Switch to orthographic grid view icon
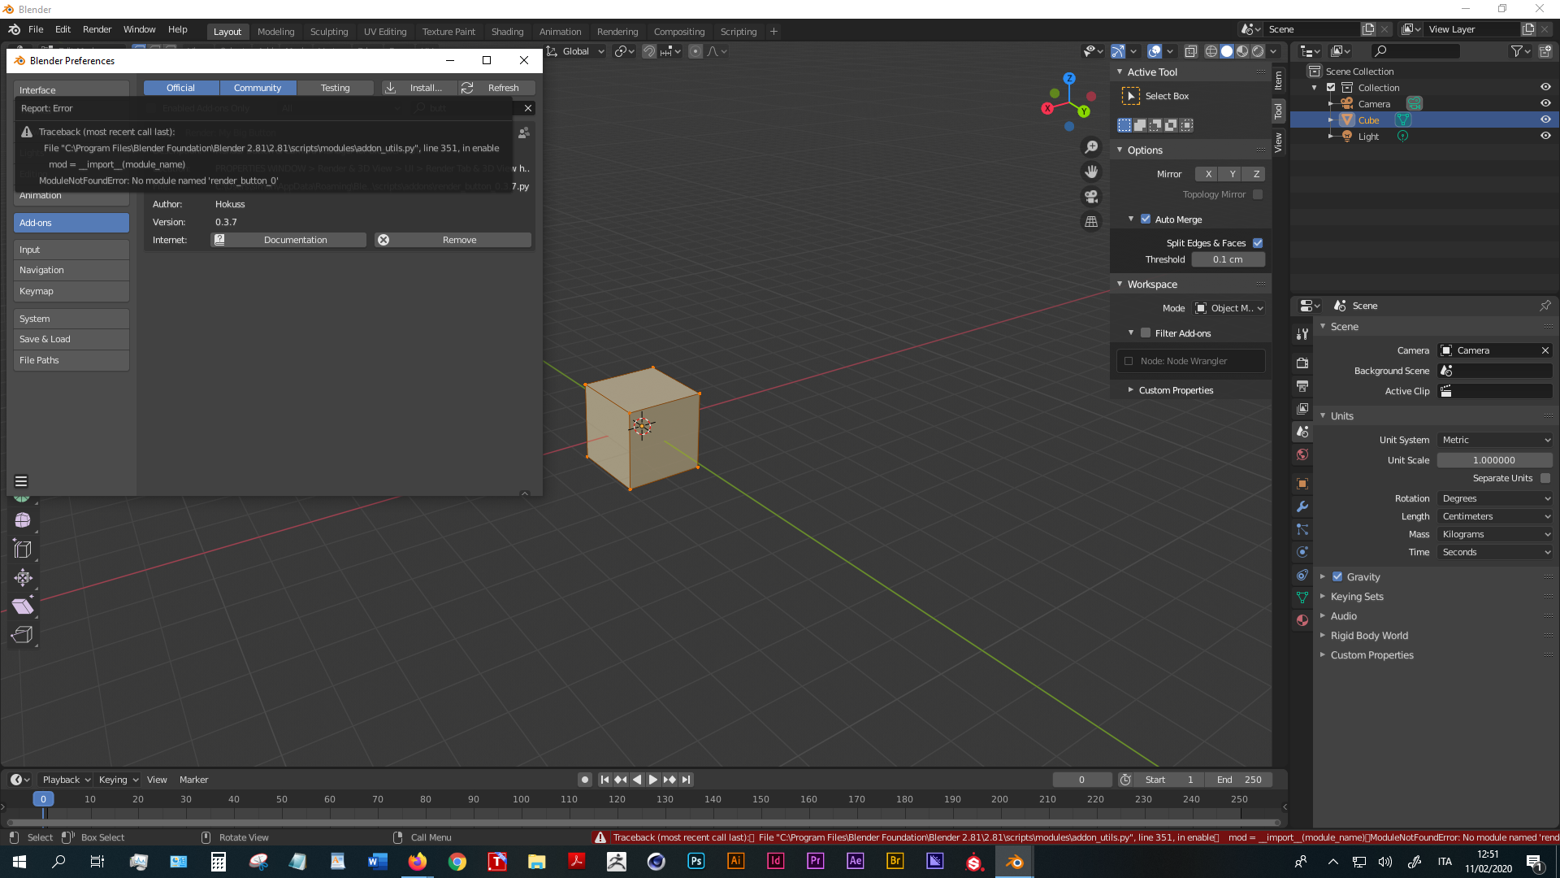 (1091, 221)
